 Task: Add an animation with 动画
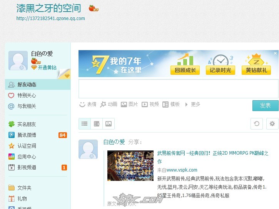[109, 104]
